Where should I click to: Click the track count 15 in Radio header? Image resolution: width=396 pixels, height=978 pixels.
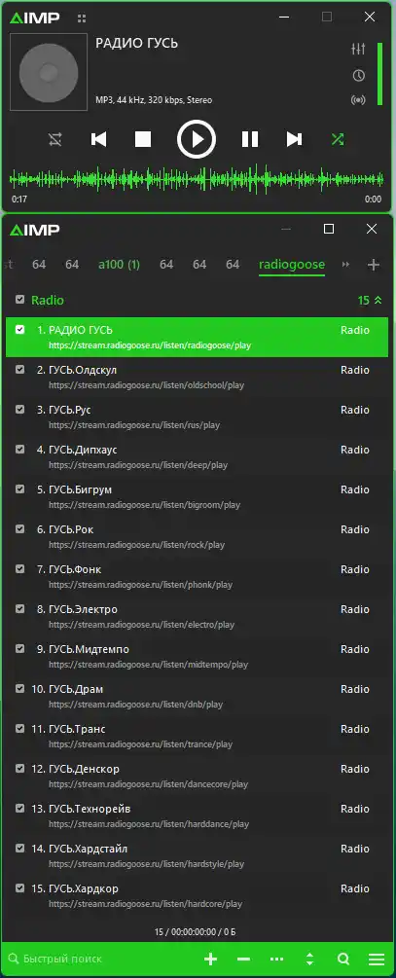364,300
